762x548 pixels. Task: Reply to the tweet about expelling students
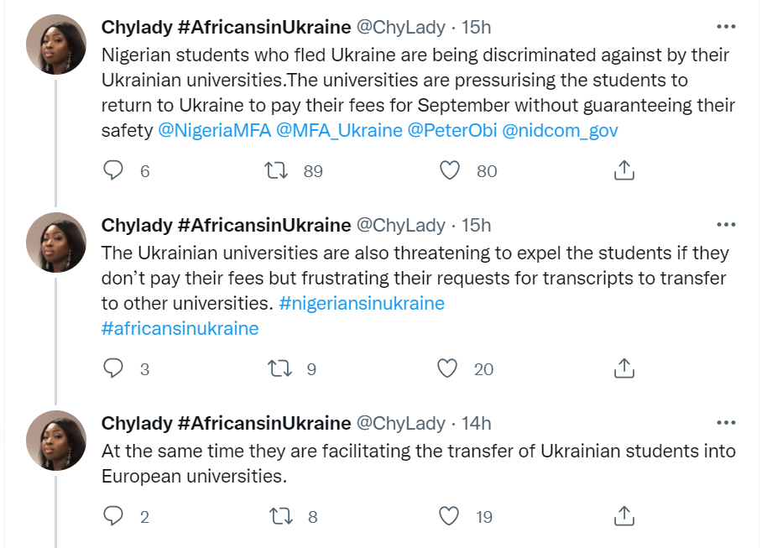coord(113,368)
